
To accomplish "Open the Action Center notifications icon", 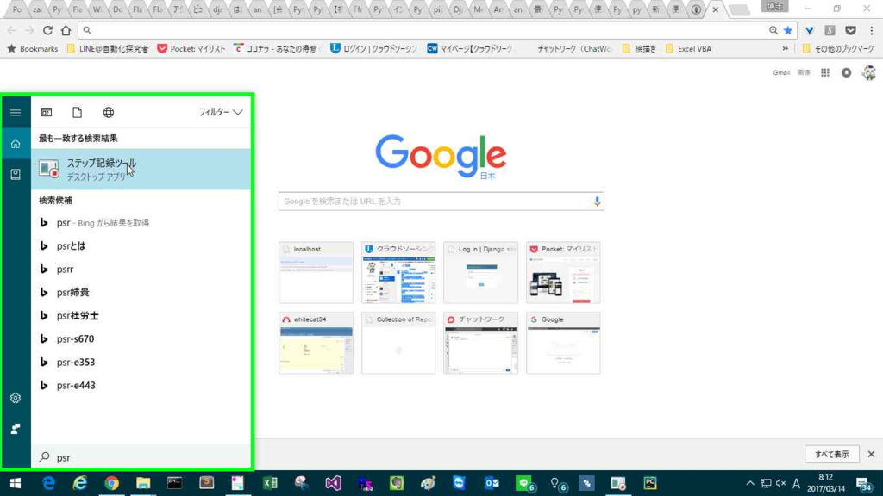I will coord(863,483).
